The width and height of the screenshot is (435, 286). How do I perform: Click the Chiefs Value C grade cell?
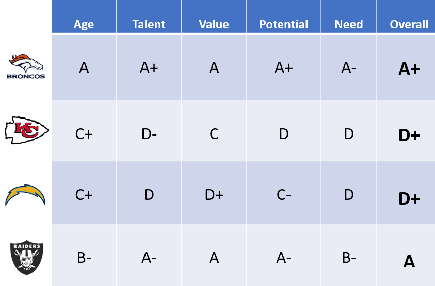pos(214,130)
